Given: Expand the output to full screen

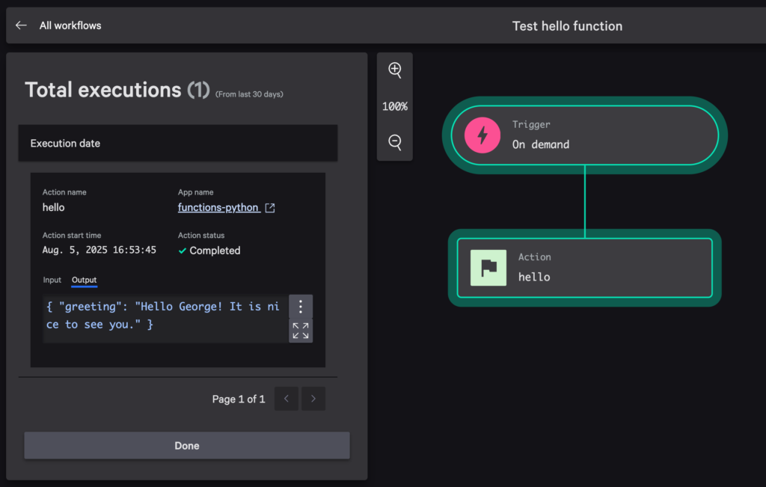Looking at the screenshot, I should [301, 331].
